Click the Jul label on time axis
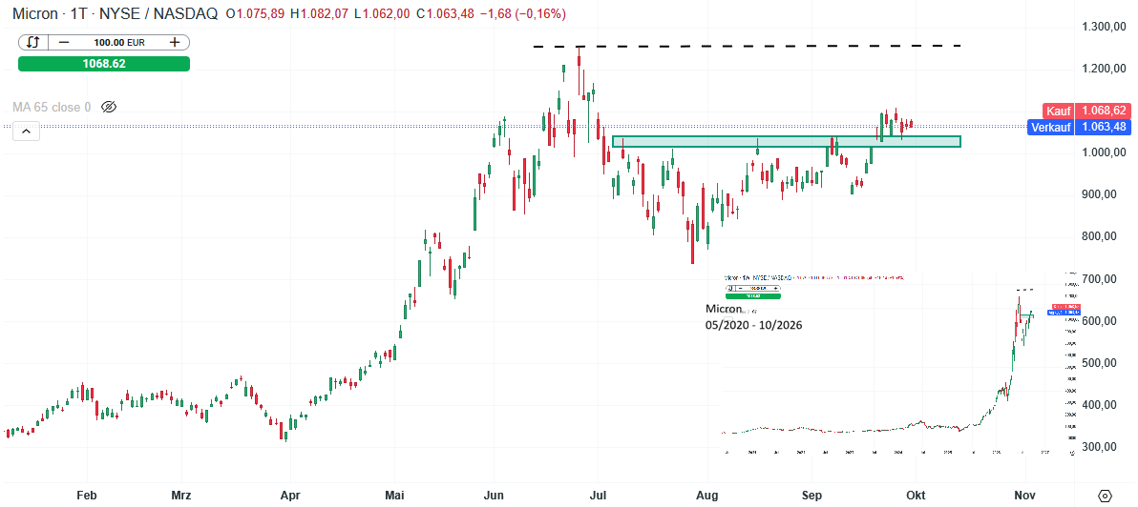Viewport: 1138px width, 507px height. (598, 496)
